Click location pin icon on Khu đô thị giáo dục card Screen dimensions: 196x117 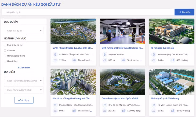pyautogui.click(x=55, y=54)
